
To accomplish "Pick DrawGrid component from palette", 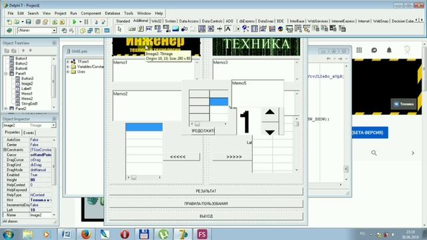I will tap(167, 29).
